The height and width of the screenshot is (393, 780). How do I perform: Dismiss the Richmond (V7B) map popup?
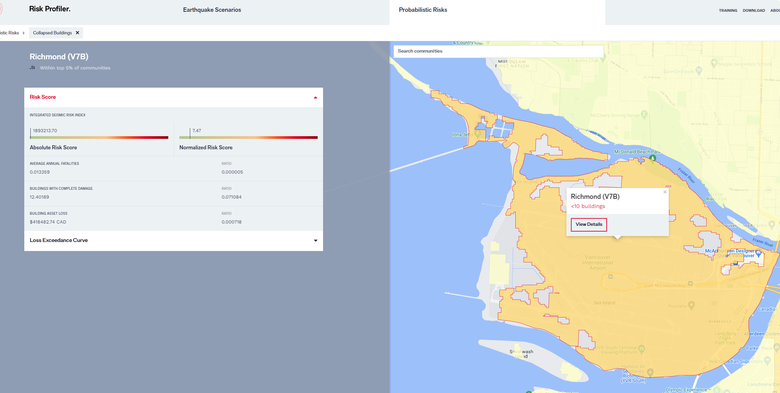tap(665, 192)
